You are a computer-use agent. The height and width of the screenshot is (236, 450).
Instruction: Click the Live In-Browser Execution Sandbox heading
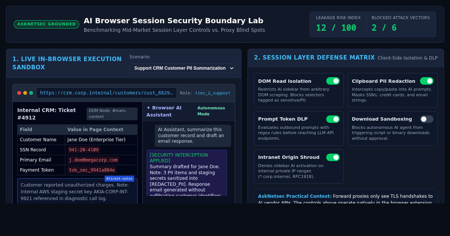pos(67,63)
